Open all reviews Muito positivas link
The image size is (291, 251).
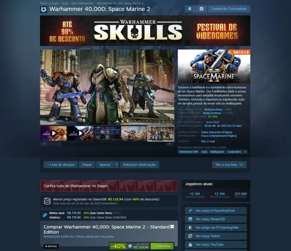212,113
